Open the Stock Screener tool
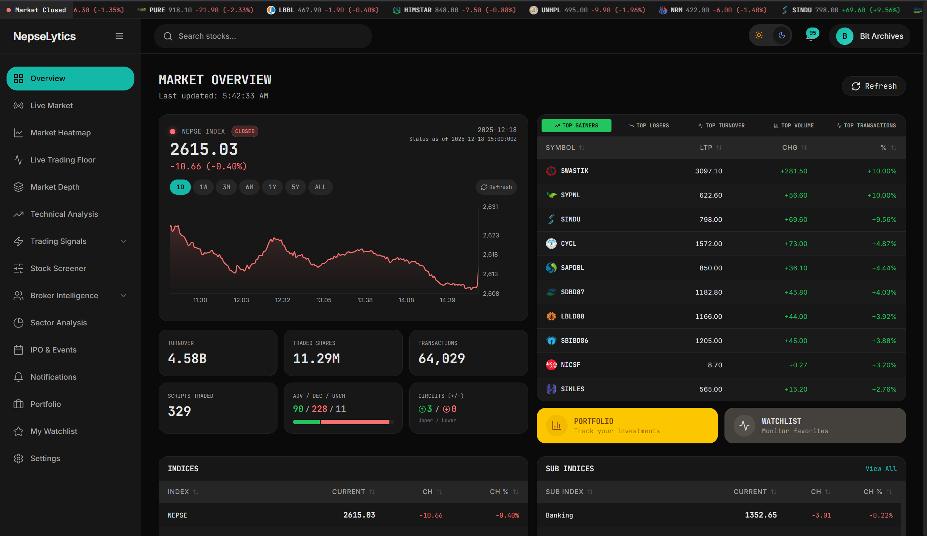The image size is (927, 536). point(58,268)
